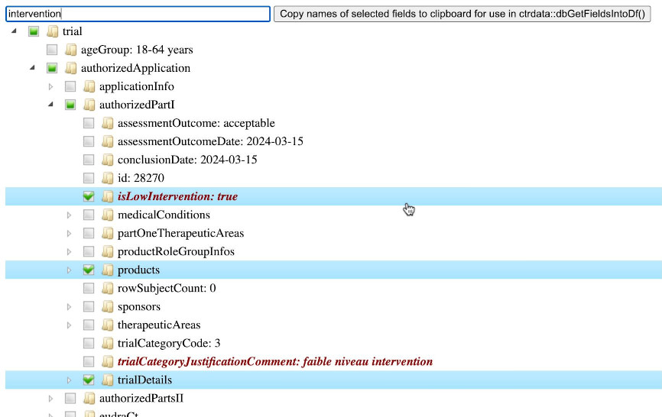Expand the authorizedPartsII node
The width and height of the screenshot is (662, 417).
[51, 398]
